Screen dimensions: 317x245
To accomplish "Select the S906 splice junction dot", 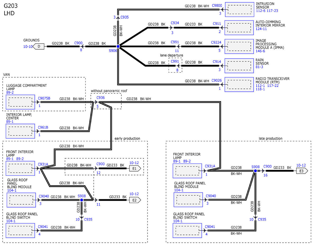I will point(118,47).
